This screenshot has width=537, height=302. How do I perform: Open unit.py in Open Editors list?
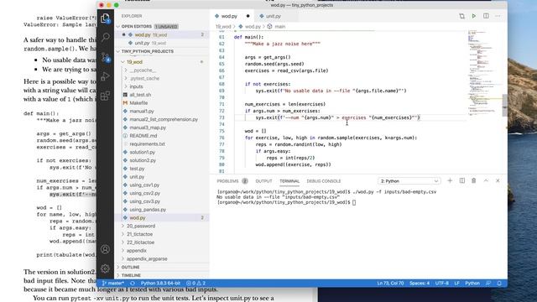tap(163, 43)
